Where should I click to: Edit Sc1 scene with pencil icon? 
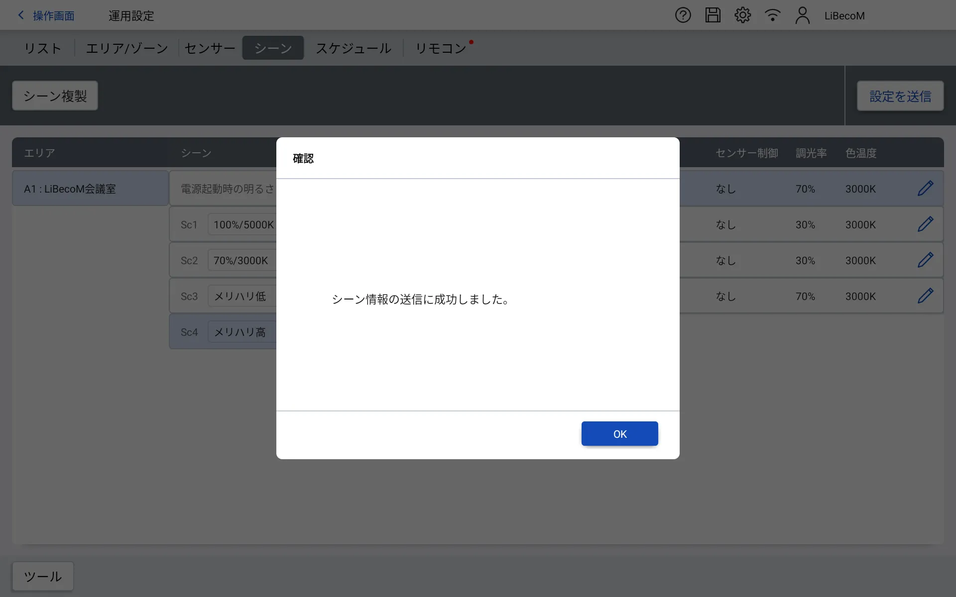point(925,224)
